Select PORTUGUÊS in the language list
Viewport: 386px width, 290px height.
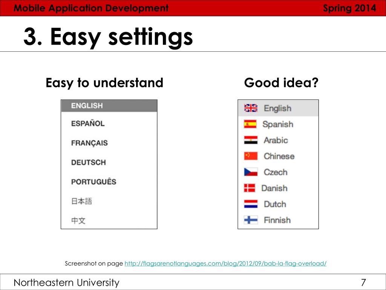click(93, 181)
